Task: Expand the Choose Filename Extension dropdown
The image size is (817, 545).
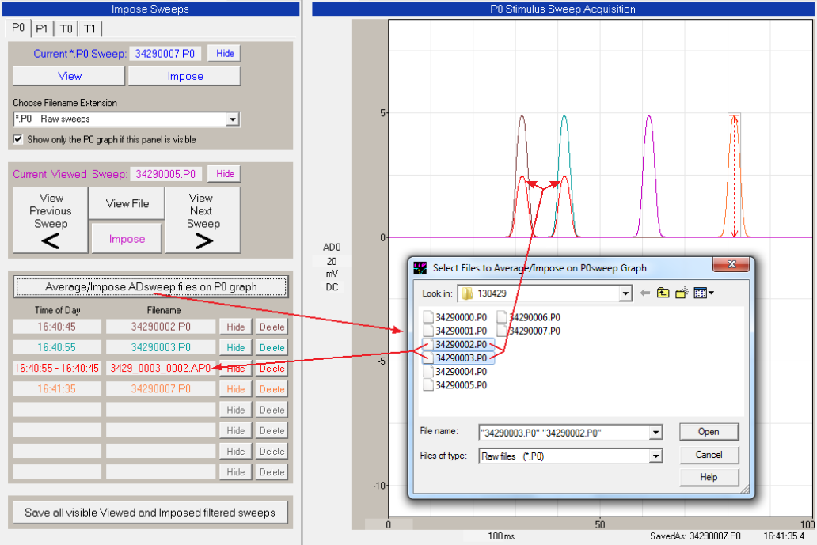Action: [x=232, y=119]
